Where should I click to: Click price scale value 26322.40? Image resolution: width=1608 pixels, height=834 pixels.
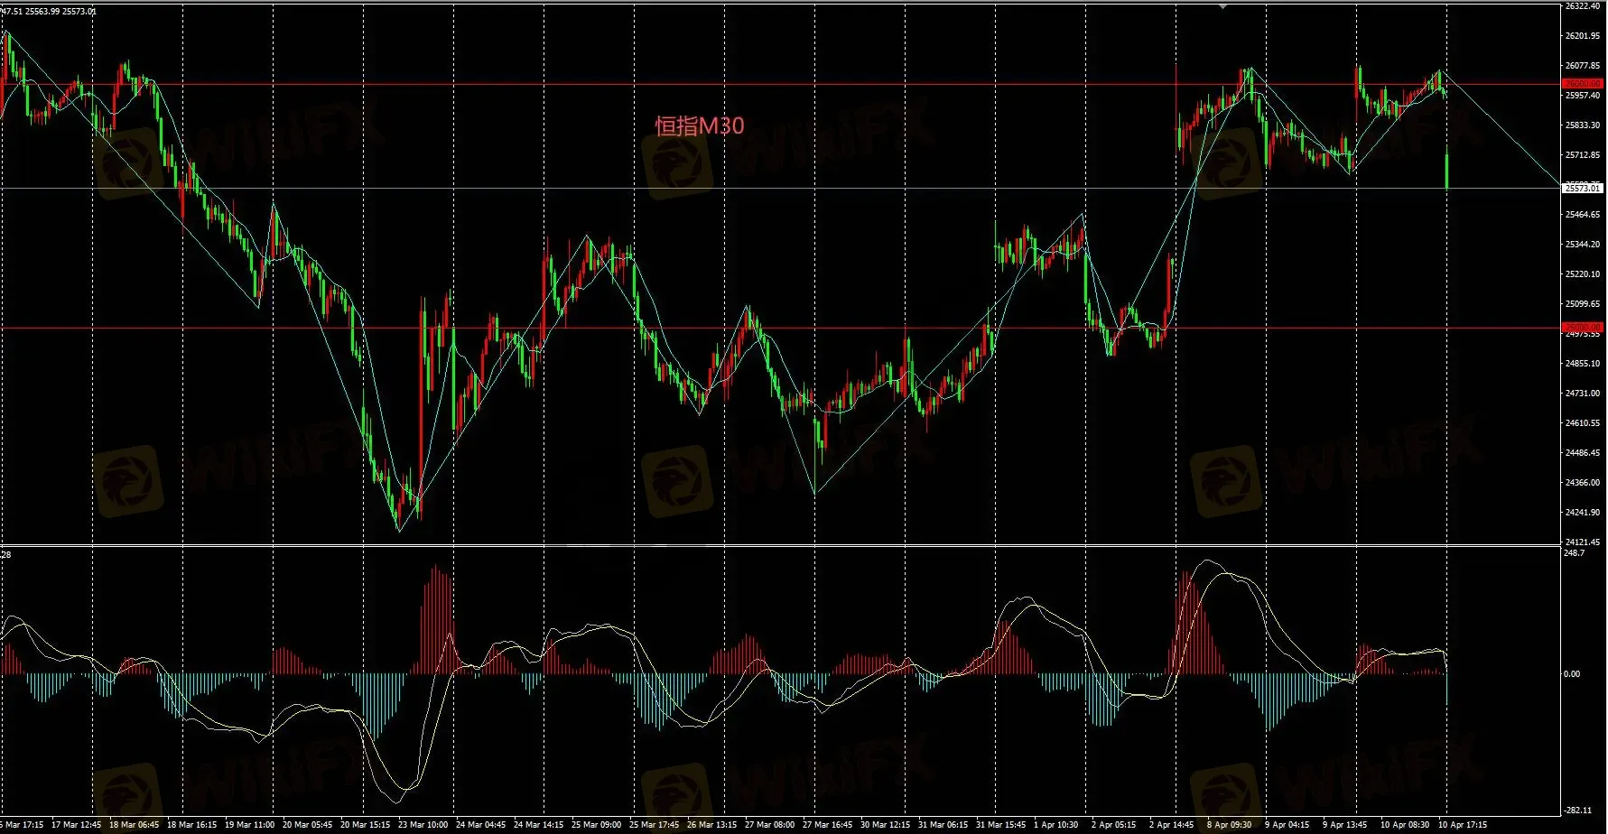1582,6
